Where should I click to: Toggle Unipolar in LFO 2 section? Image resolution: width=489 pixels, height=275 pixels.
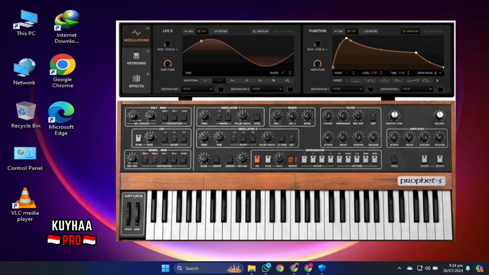click(261, 31)
